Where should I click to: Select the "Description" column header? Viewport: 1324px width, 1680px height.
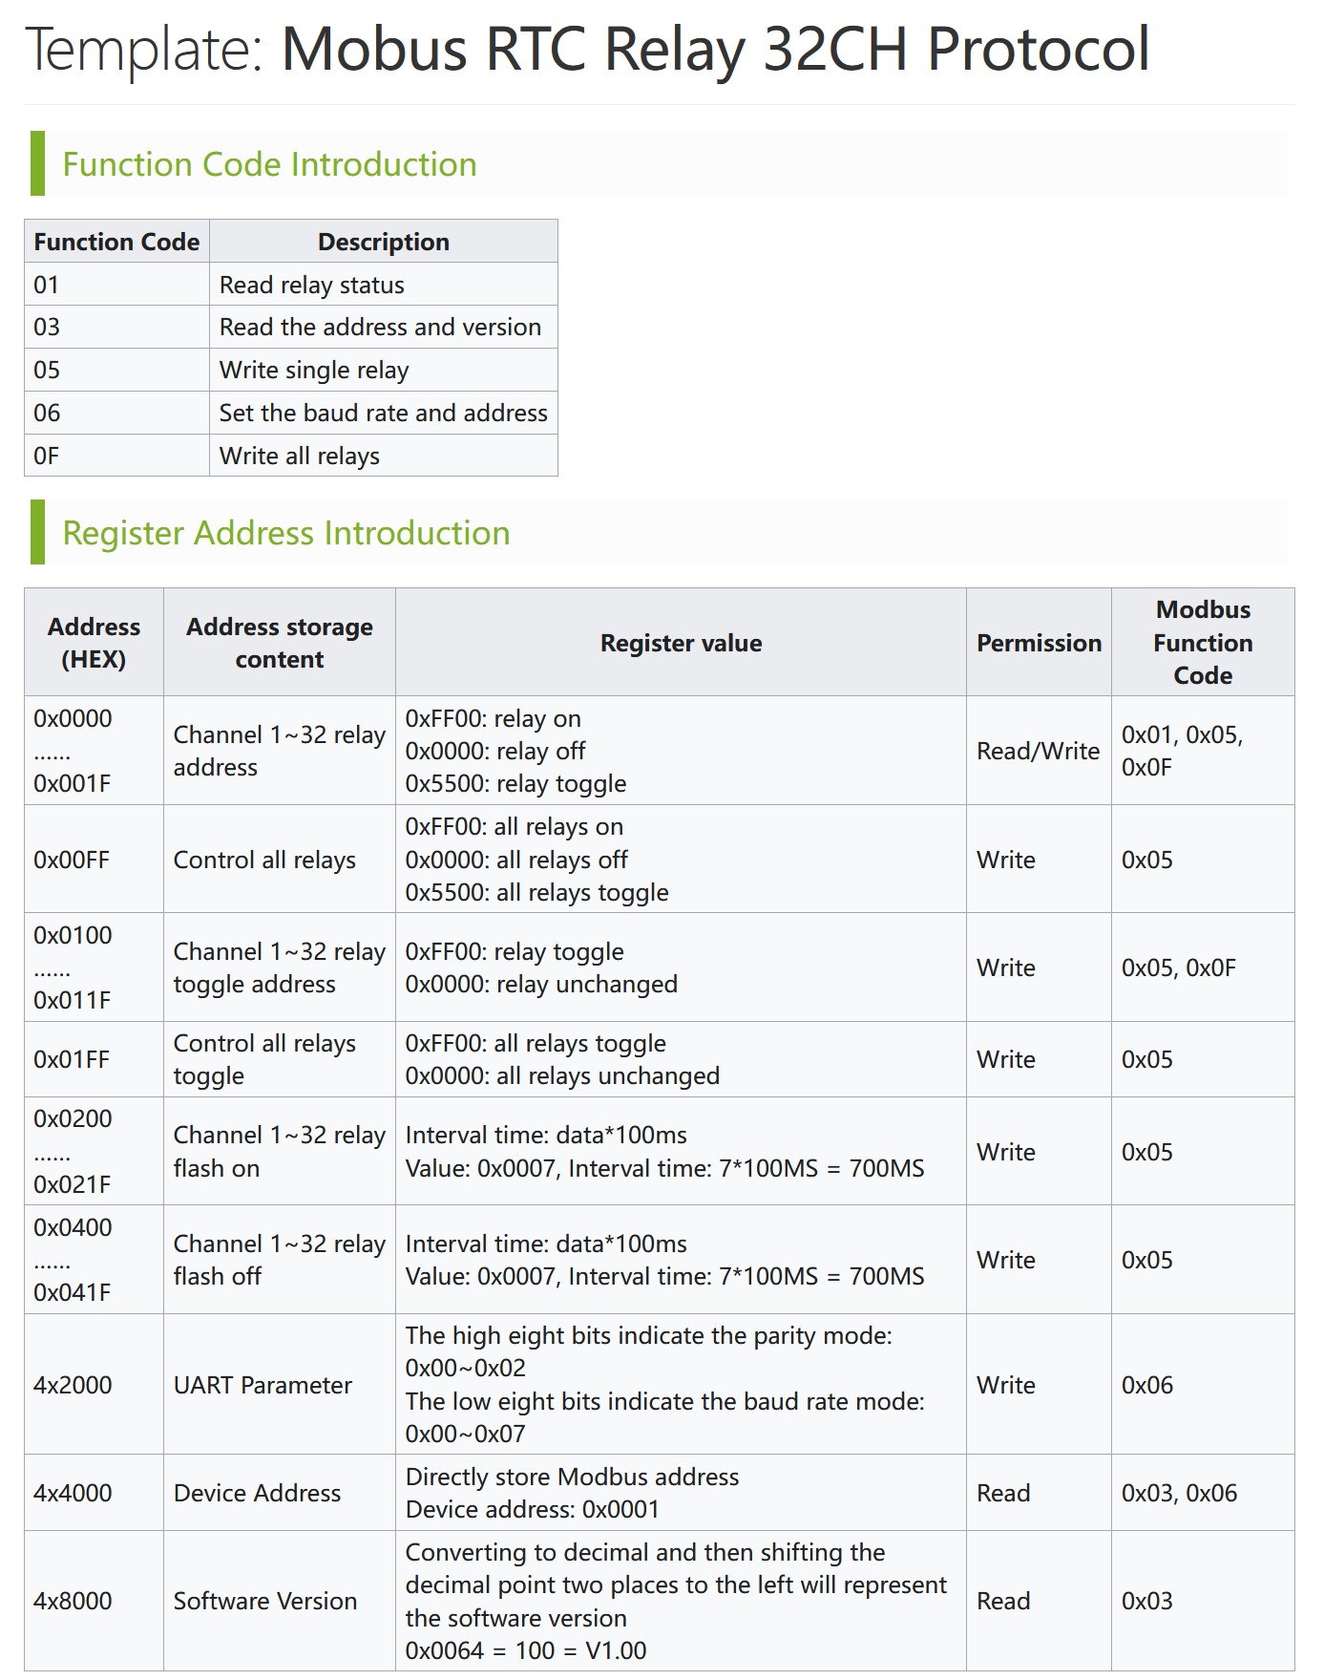(x=383, y=242)
